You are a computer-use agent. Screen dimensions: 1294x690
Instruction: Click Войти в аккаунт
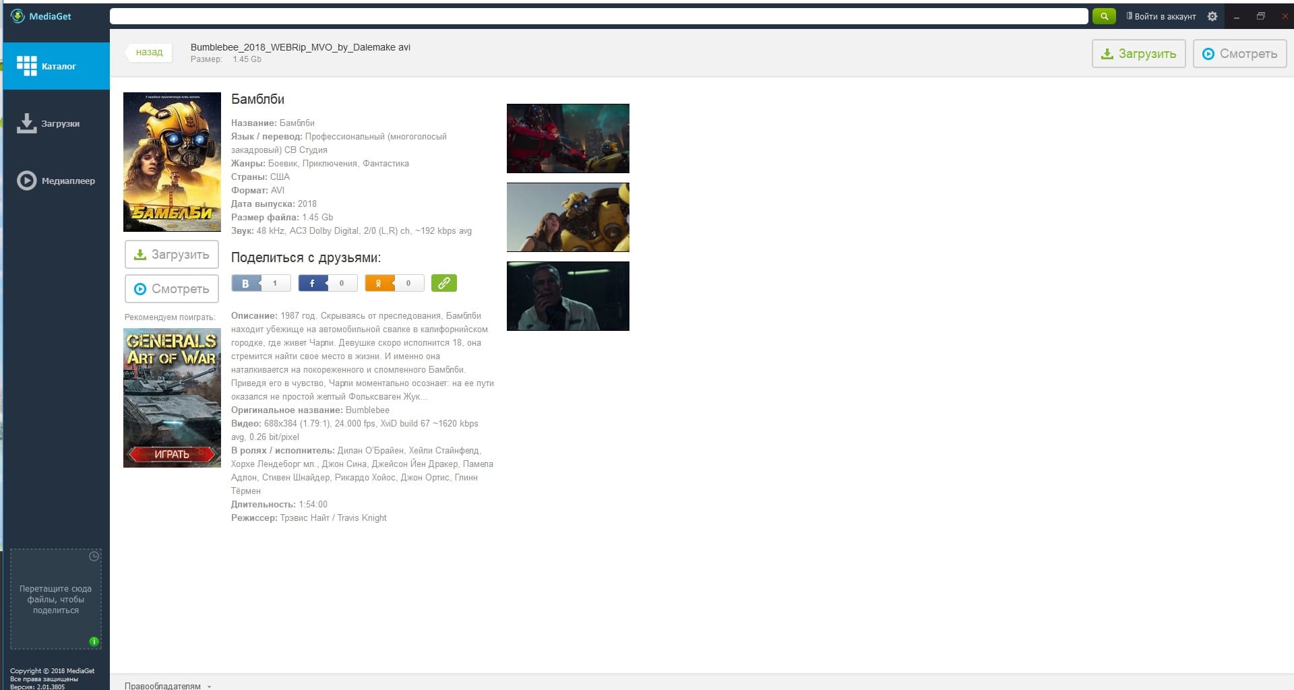tap(1161, 16)
